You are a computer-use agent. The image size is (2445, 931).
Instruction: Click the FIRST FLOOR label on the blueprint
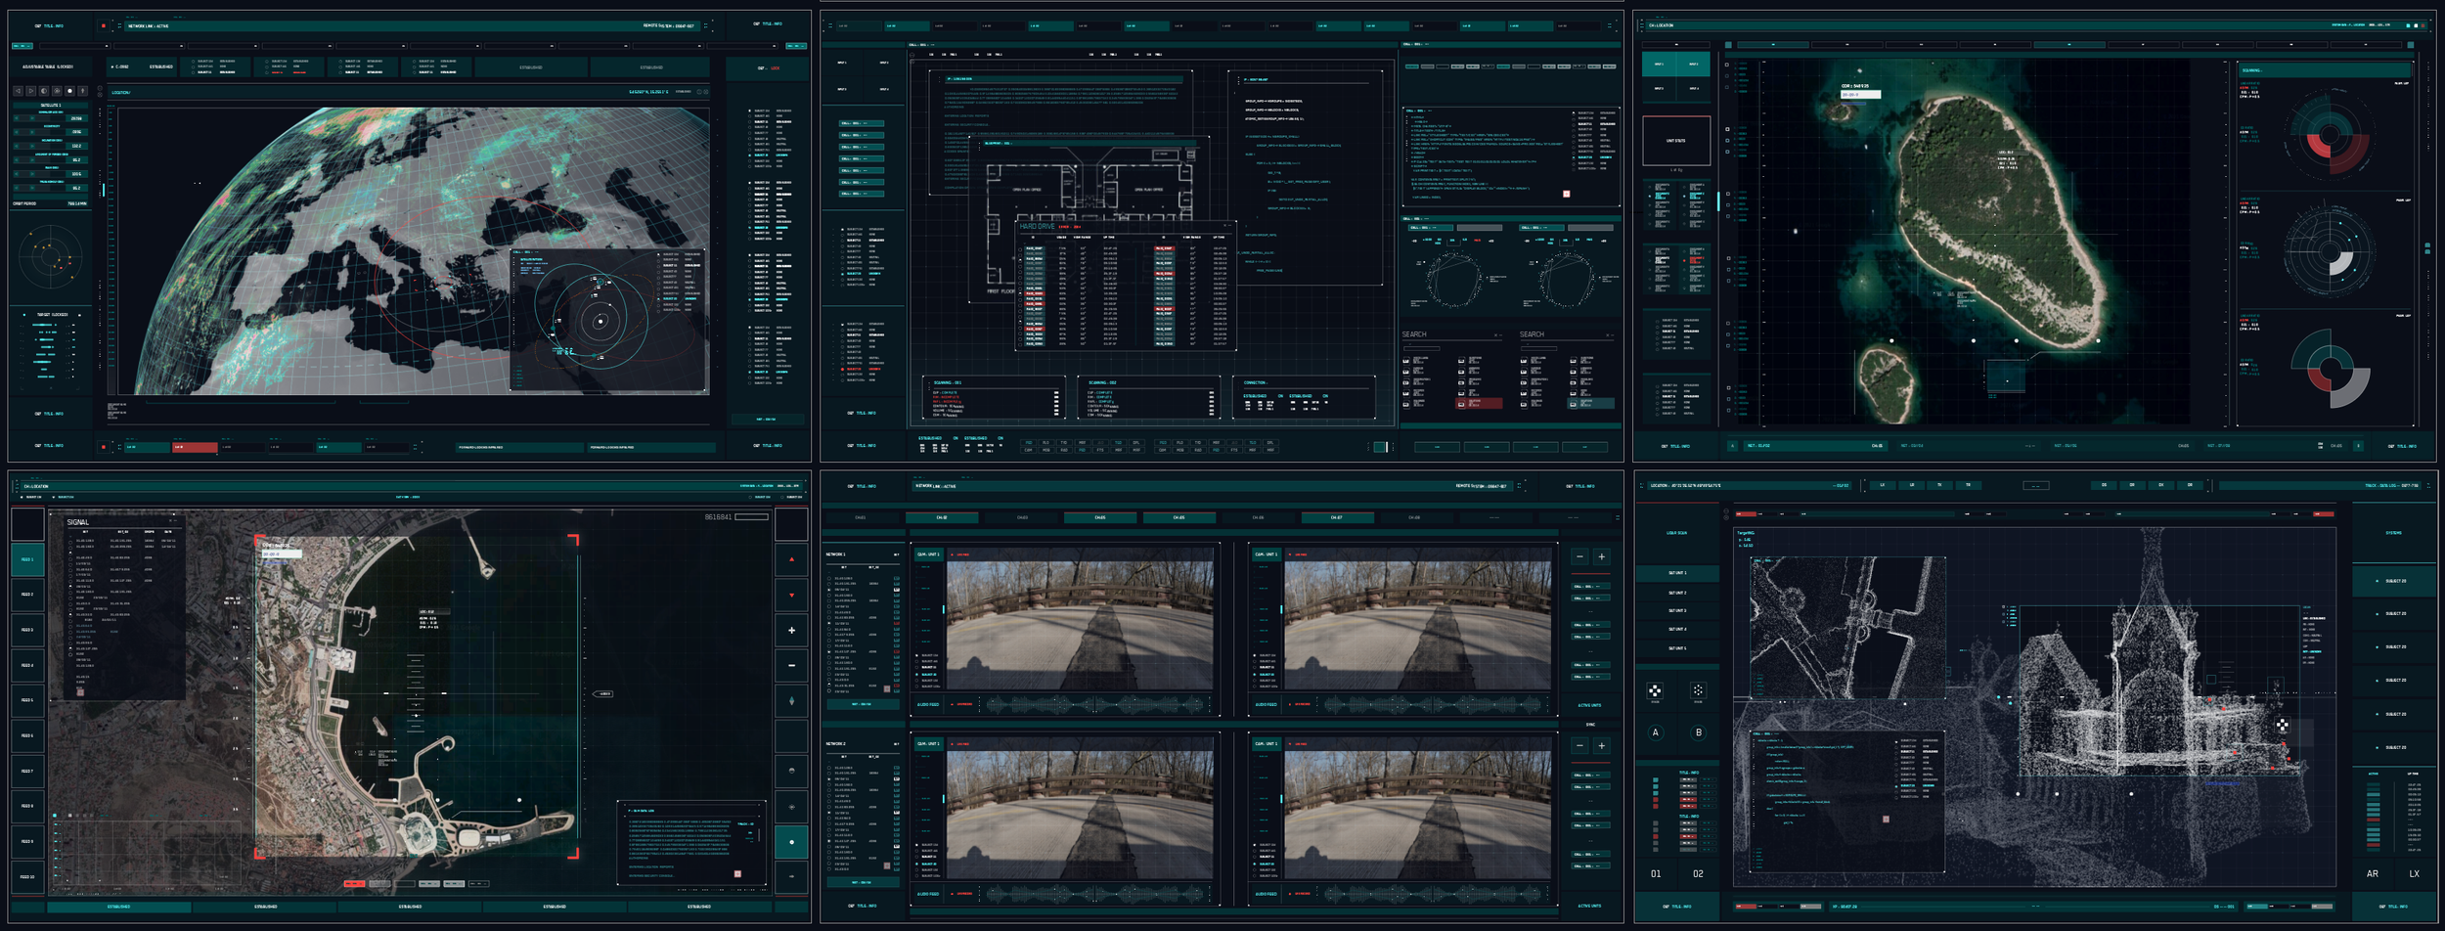point(1000,291)
